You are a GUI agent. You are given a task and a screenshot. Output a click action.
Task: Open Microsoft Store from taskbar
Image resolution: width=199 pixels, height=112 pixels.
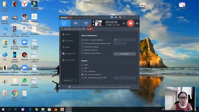(x=49, y=109)
